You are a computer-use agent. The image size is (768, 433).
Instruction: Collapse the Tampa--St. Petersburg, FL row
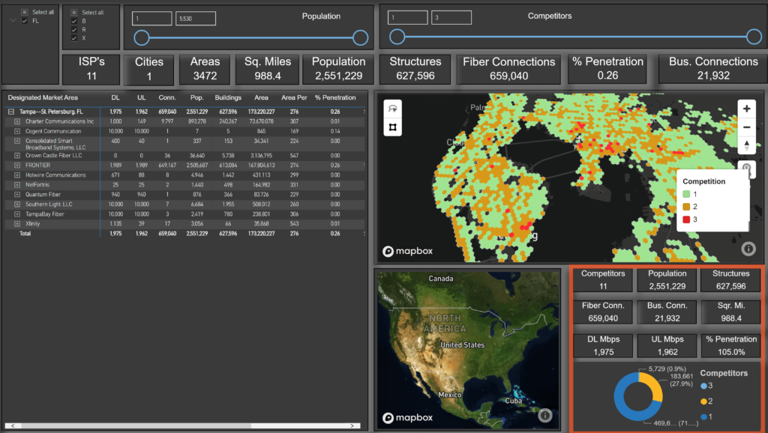pos(11,112)
